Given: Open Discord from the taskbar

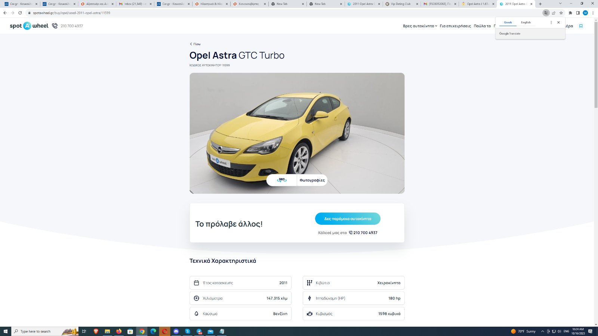Looking at the screenshot, I should (176, 331).
